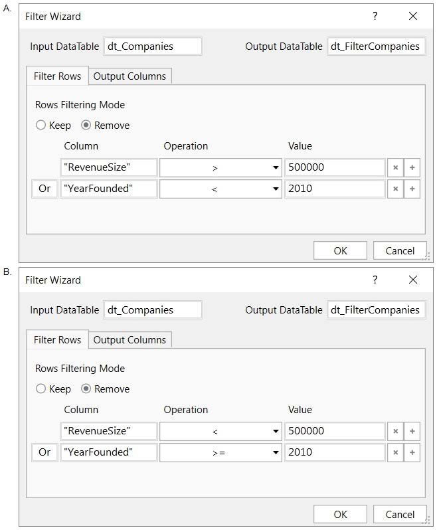437x530 pixels.
Task: Expand the >= operation dropdown in dialog B
Action: 220,452
